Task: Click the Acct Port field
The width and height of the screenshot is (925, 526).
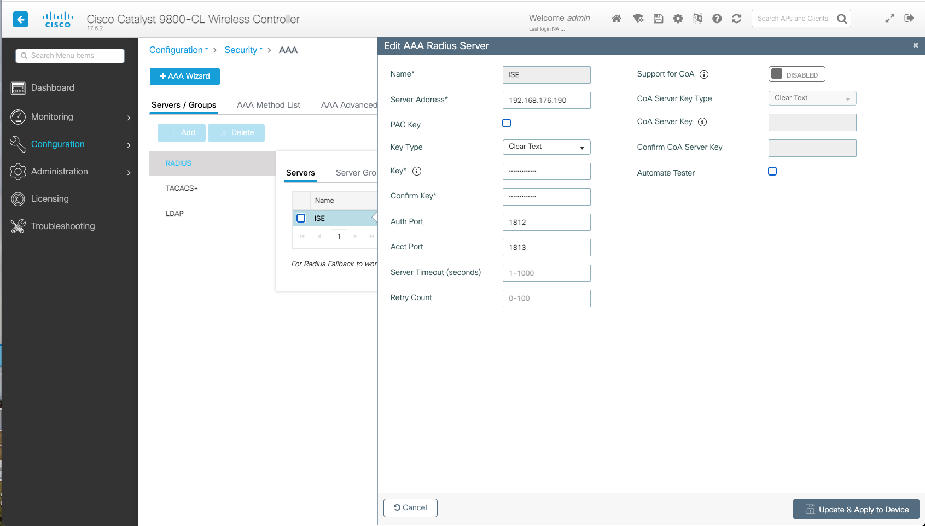Action: 546,248
